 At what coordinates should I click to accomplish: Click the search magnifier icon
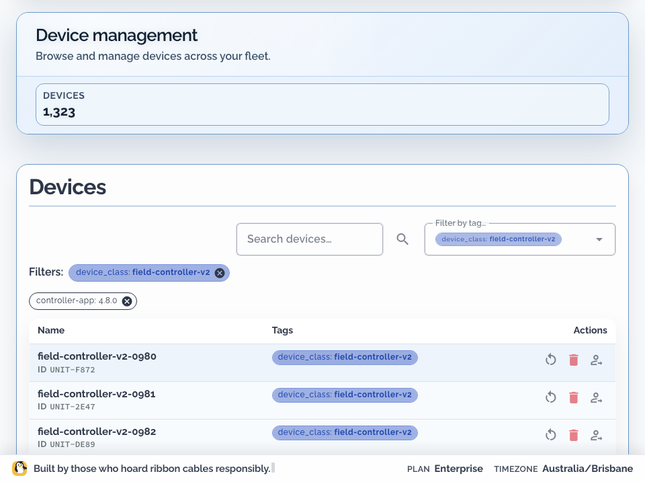[402, 239]
